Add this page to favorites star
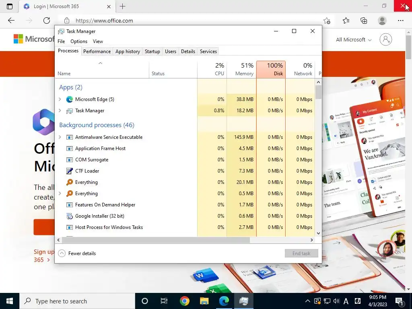Viewport: 412px width, 309px height. pyautogui.click(x=327, y=21)
